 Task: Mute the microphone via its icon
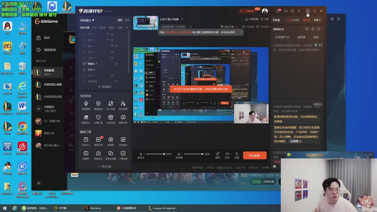coord(141,154)
